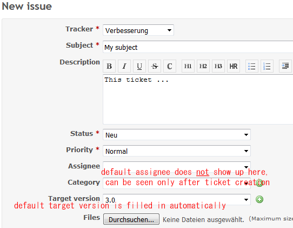Create an unordered bullet list
The image size is (293, 228).
pyautogui.click(x=252, y=66)
